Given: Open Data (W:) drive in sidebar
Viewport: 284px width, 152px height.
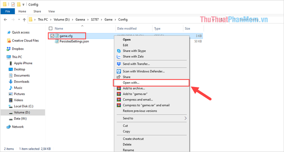Looking at the screenshot, I should (20, 119).
